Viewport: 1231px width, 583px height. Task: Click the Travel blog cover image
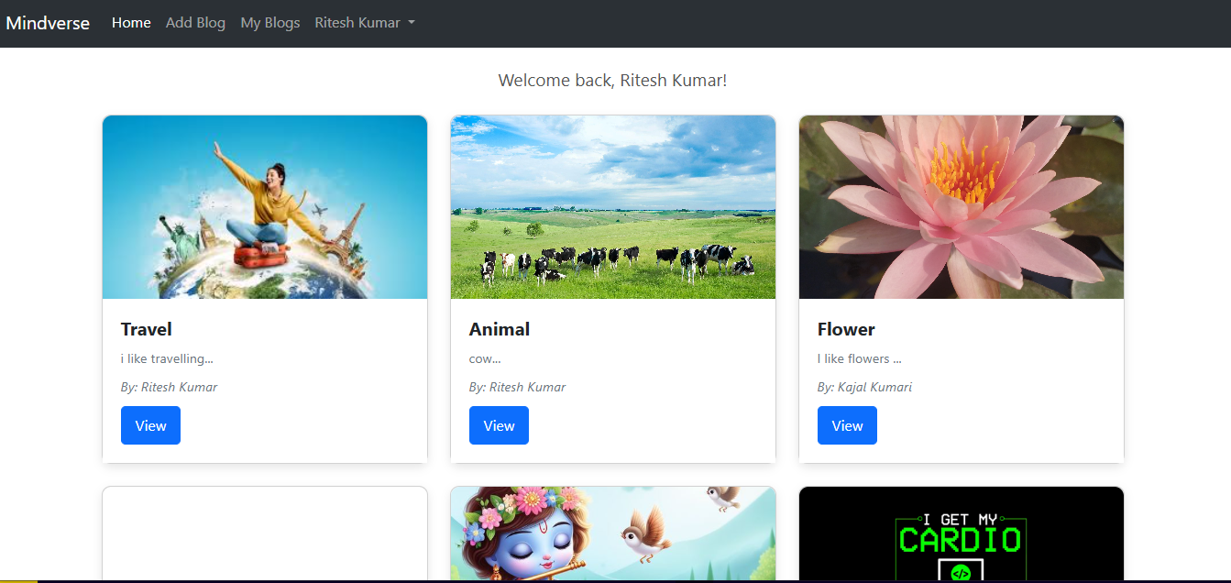265,207
